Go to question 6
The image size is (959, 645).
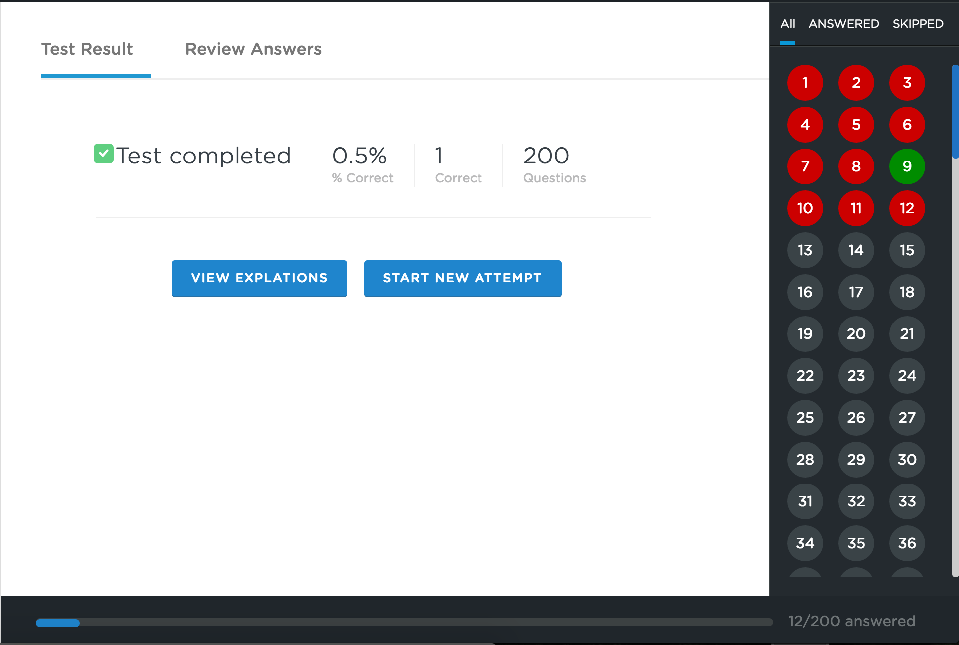point(907,125)
